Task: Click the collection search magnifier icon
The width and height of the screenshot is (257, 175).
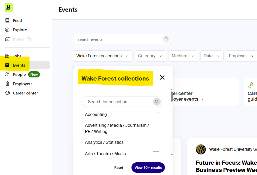Action: [x=157, y=102]
